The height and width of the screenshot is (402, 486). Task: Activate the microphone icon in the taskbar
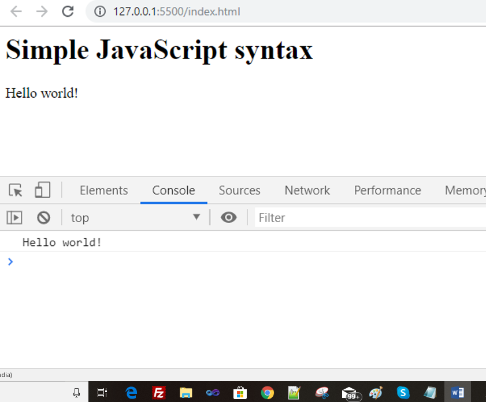(x=76, y=392)
